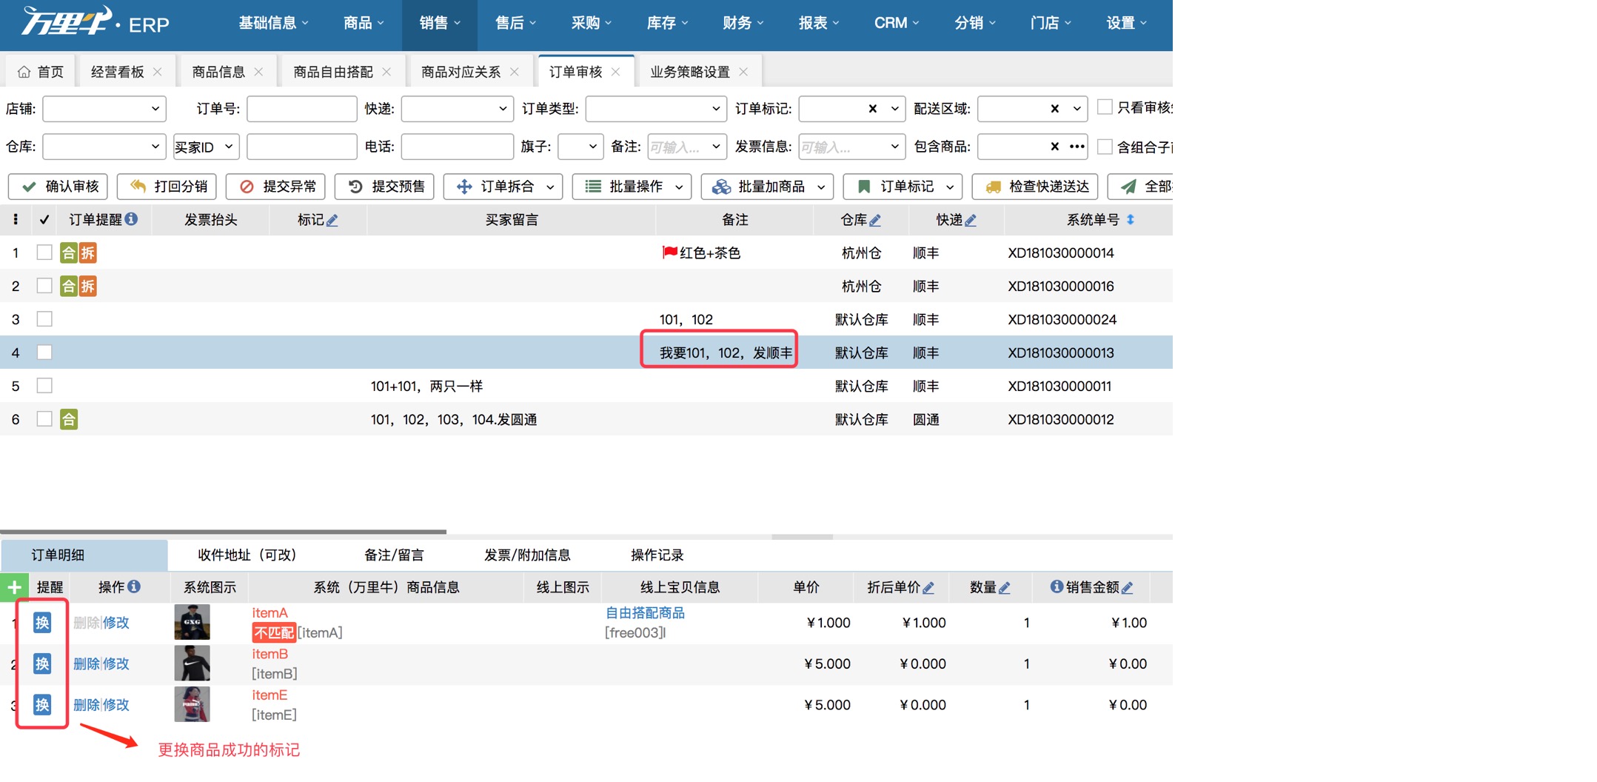Click the orange 拆 badge on row 1

tap(87, 253)
